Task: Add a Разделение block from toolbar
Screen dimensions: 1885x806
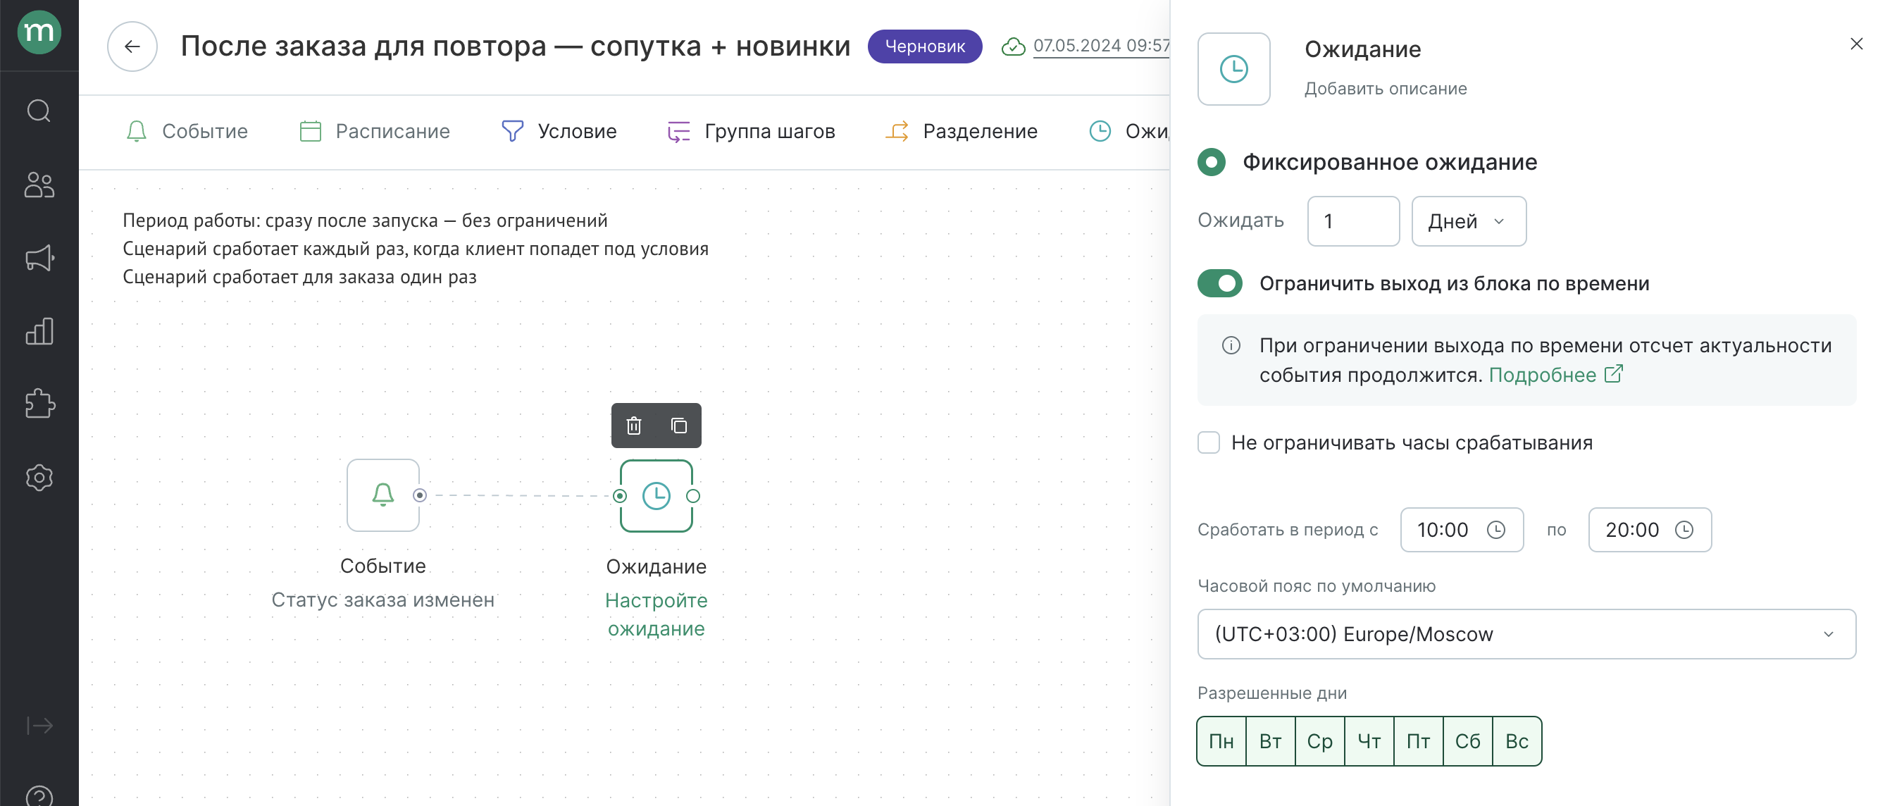Action: pyautogui.click(x=962, y=132)
